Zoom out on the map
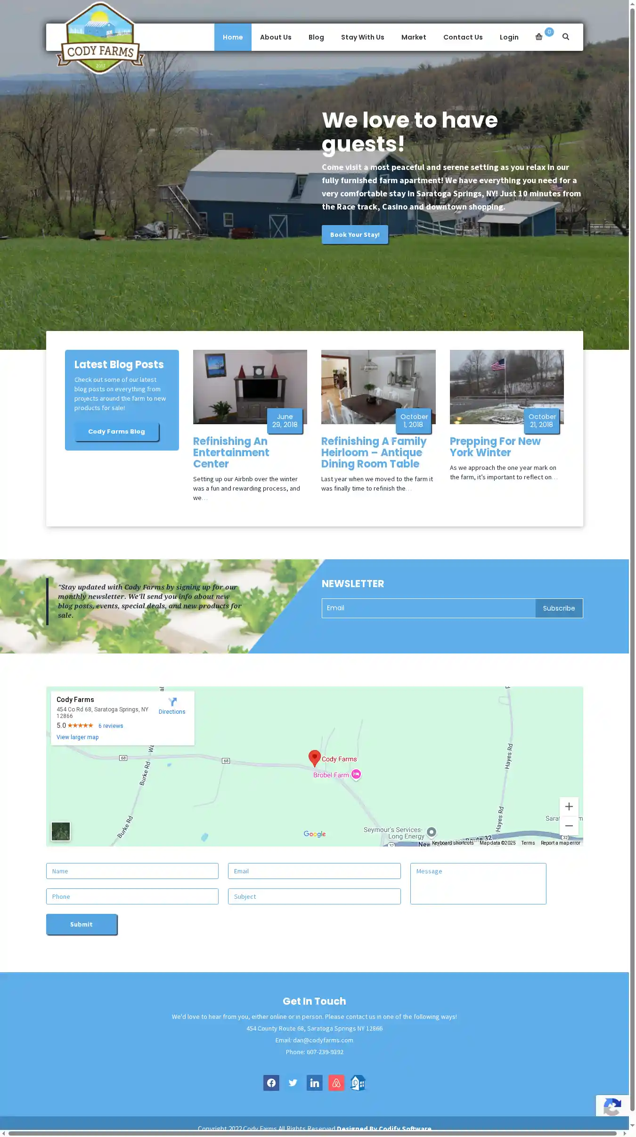The height and width of the screenshot is (1137, 636). pyautogui.click(x=569, y=826)
